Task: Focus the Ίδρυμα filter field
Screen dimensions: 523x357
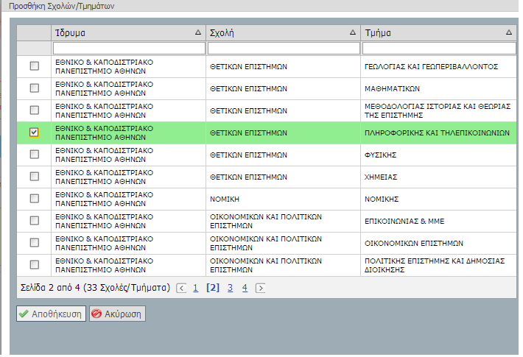Action: (129, 49)
